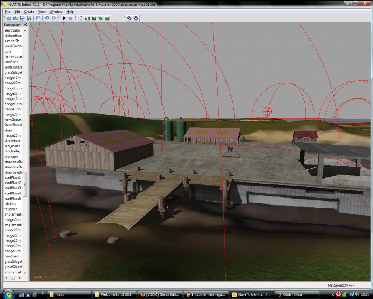
Task: Click the Scenegraph list scroll-up arrow
Action: point(25,30)
